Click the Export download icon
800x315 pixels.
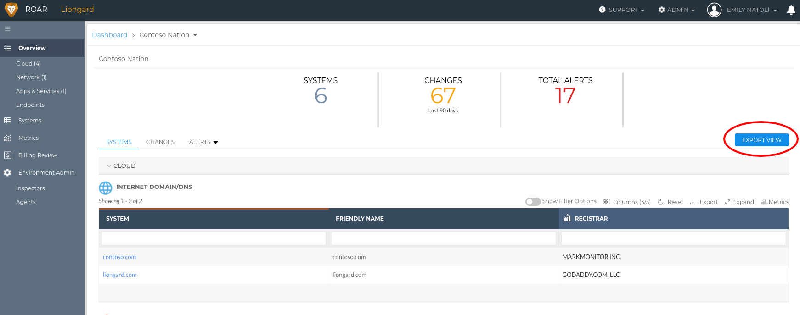693,202
